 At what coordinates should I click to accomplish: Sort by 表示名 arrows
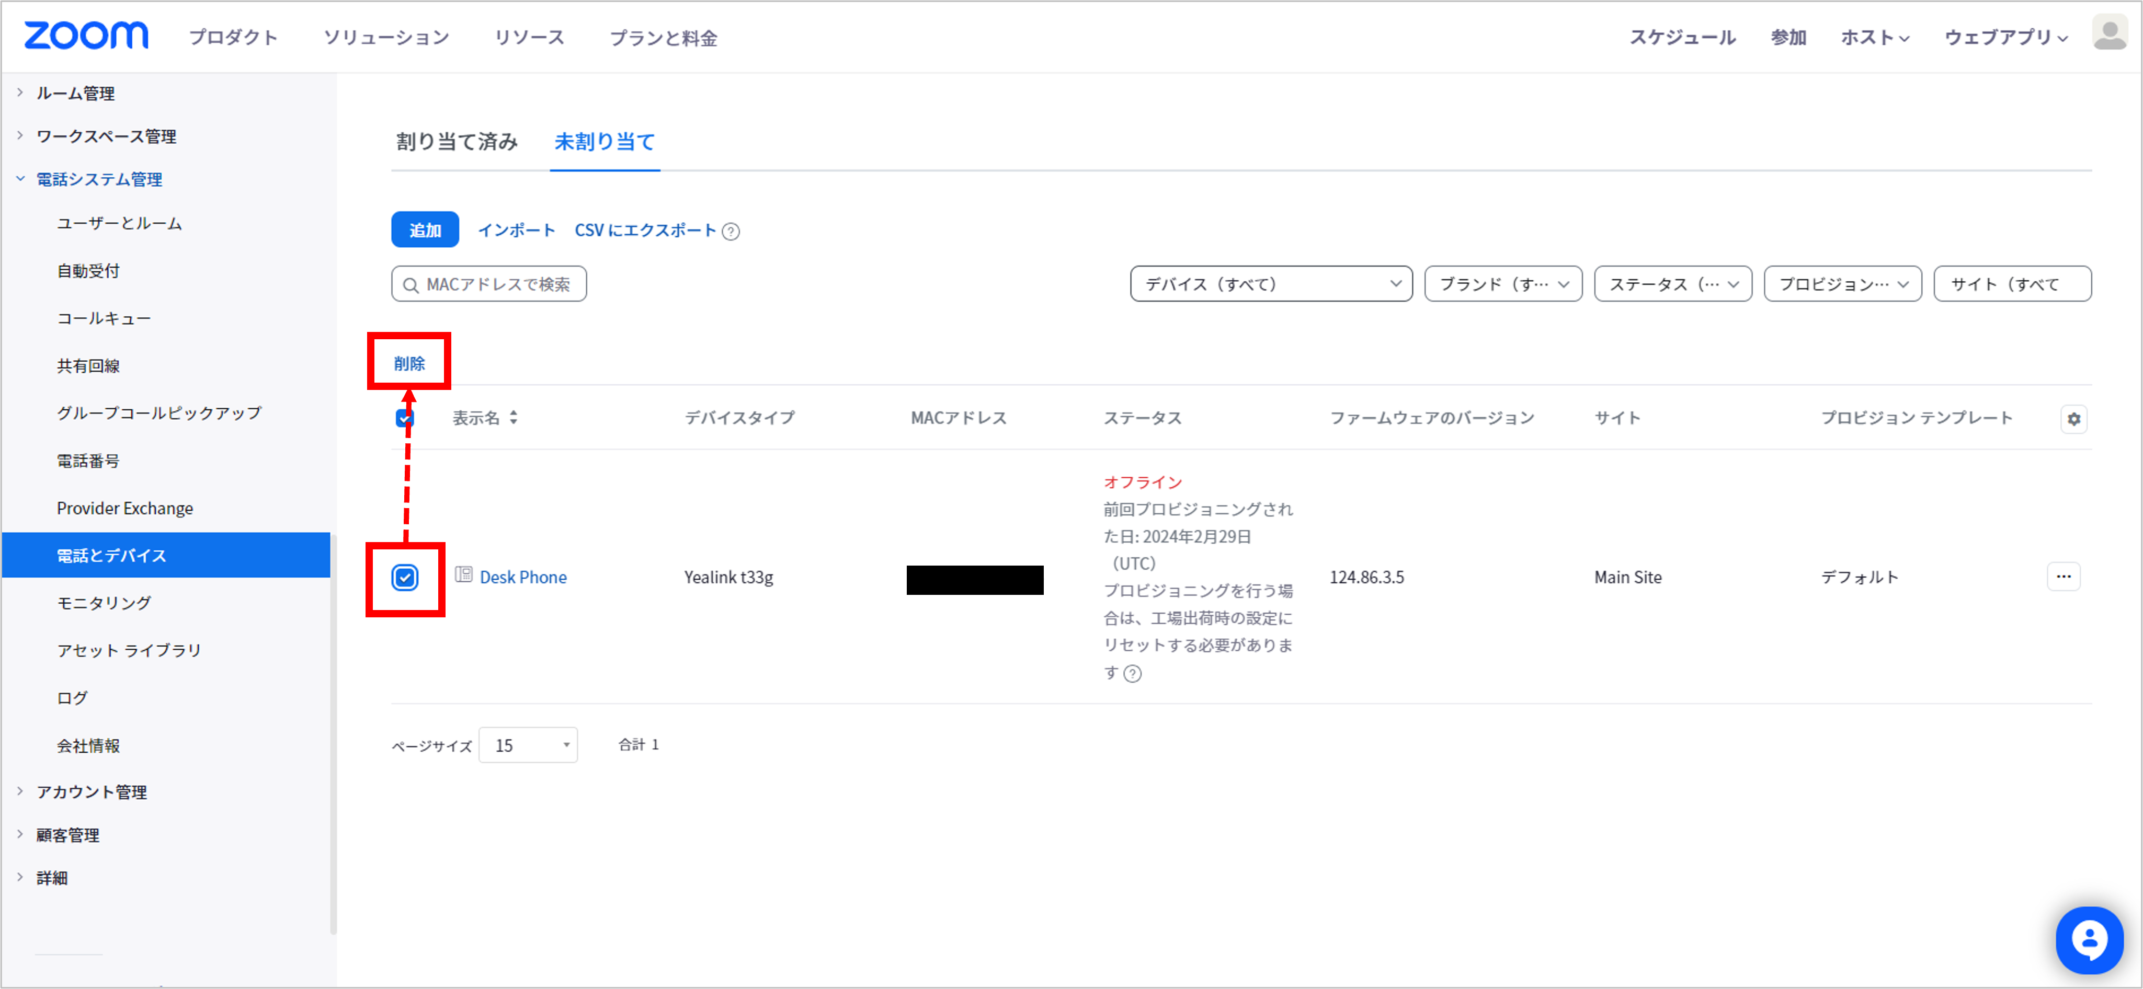pos(514,418)
